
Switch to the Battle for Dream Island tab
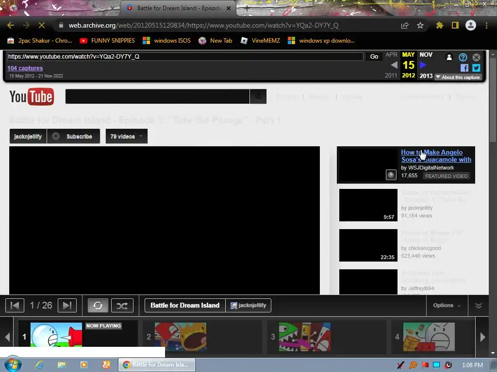pyautogui.click(x=178, y=8)
